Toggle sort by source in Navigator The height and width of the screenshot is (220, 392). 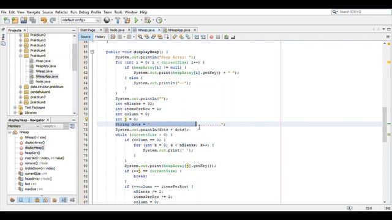tap(72, 200)
